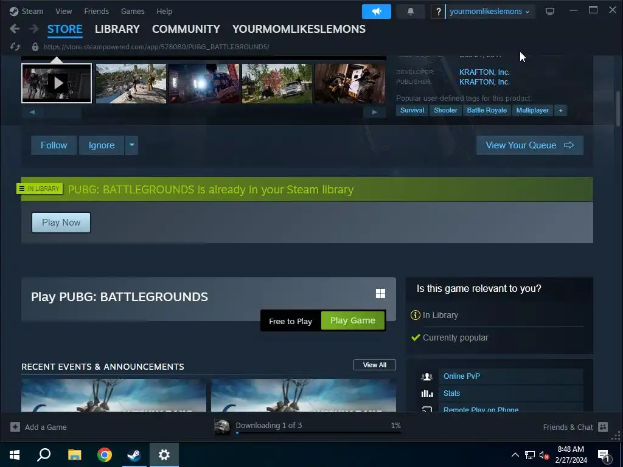Select the car and cherry tree screenshot
Image resolution: width=623 pixels, height=467 pixels.
pos(277,83)
